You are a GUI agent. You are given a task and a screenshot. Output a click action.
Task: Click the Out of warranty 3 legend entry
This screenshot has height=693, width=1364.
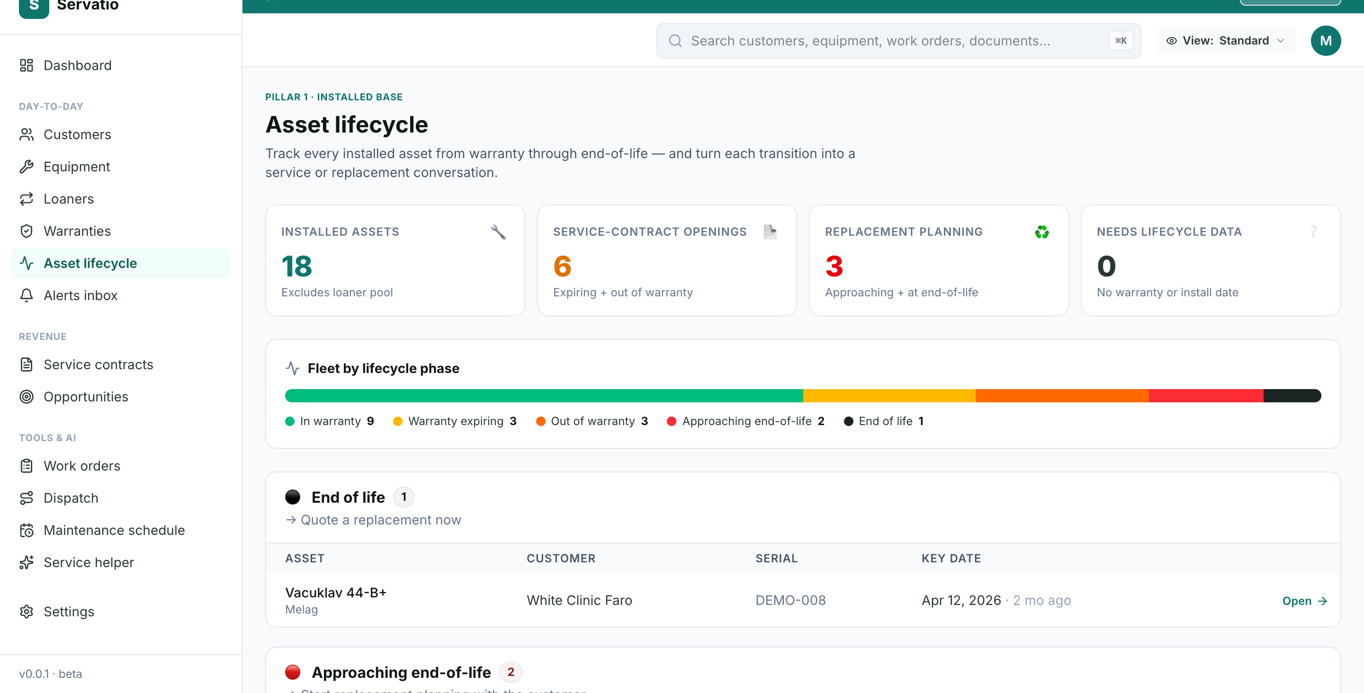click(x=592, y=421)
